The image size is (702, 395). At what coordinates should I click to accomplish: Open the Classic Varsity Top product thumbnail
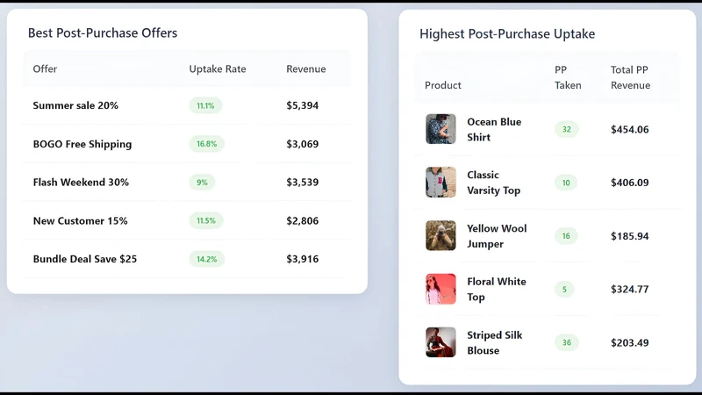tap(441, 183)
